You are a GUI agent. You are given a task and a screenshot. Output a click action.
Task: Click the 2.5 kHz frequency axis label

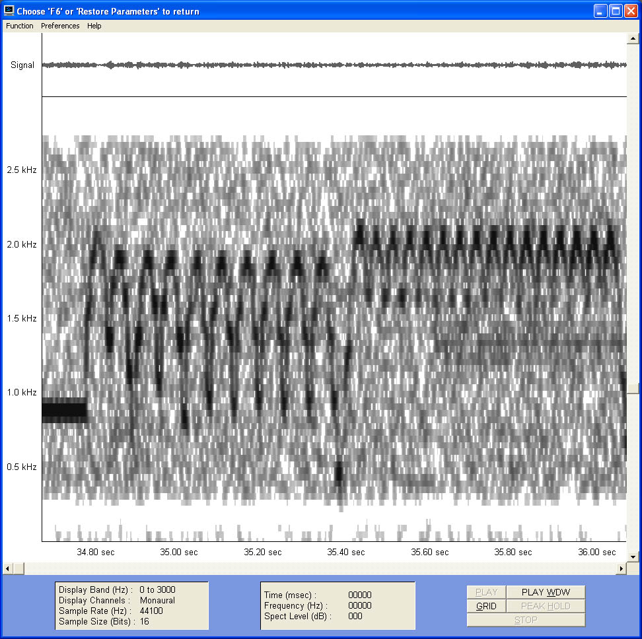pyautogui.click(x=22, y=170)
